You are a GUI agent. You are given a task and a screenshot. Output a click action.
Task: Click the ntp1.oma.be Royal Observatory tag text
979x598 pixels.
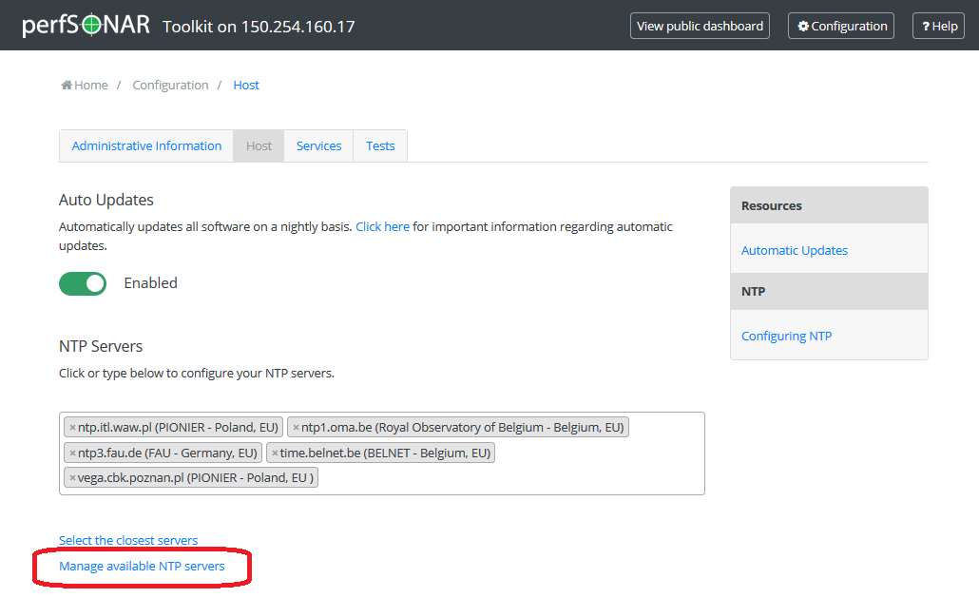[x=463, y=428]
